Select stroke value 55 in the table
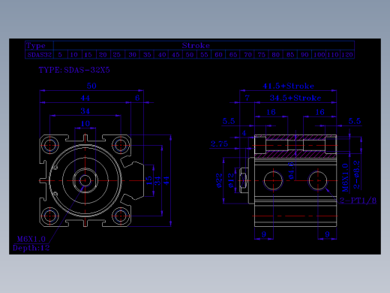Image resolution: width=390 pixels, height=293 pixels. coord(204,55)
